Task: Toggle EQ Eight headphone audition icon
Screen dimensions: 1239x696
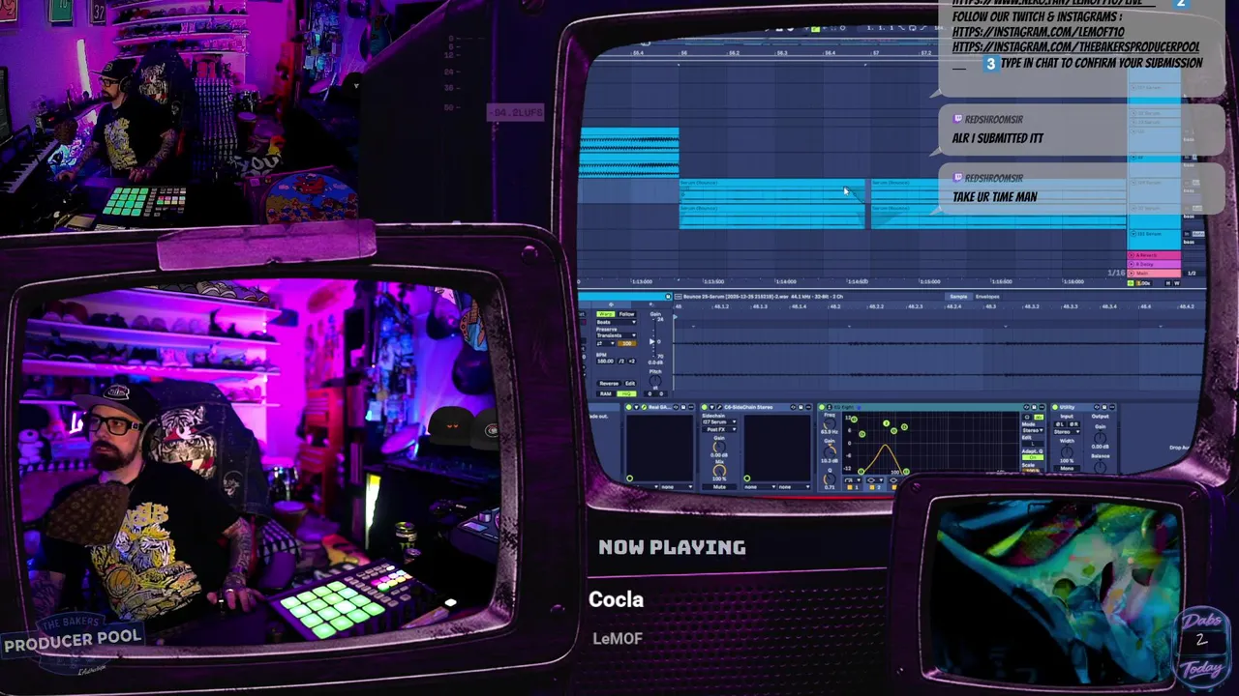Action: tap(1026, 417)
